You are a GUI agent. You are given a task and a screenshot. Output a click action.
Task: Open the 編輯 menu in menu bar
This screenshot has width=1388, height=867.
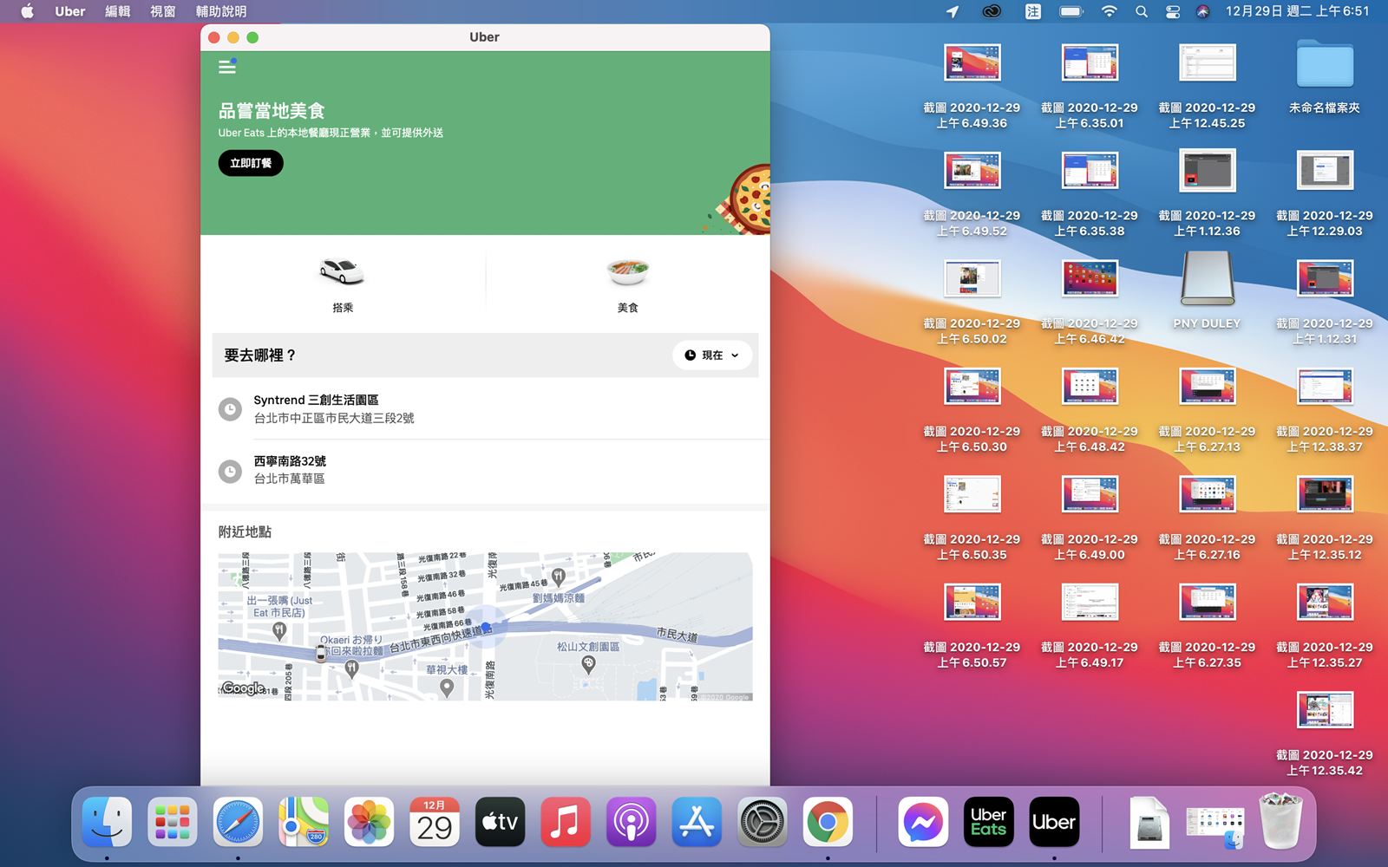coord(117,11)
